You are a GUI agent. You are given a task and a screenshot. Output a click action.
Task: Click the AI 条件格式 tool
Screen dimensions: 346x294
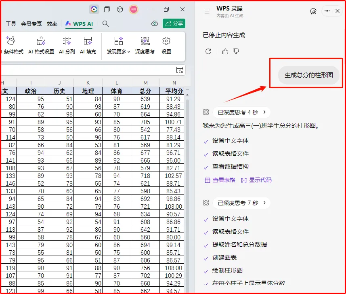[x=12, y=45]
